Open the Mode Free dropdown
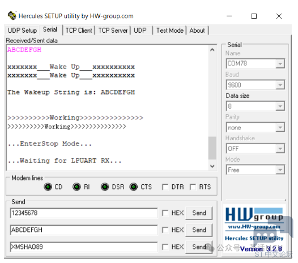Screen dimensions: 298x263 tap(280, 170)
